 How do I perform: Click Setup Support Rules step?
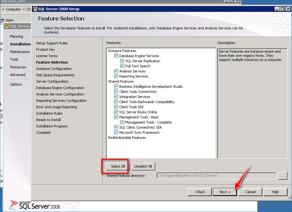tap(52, 43)
